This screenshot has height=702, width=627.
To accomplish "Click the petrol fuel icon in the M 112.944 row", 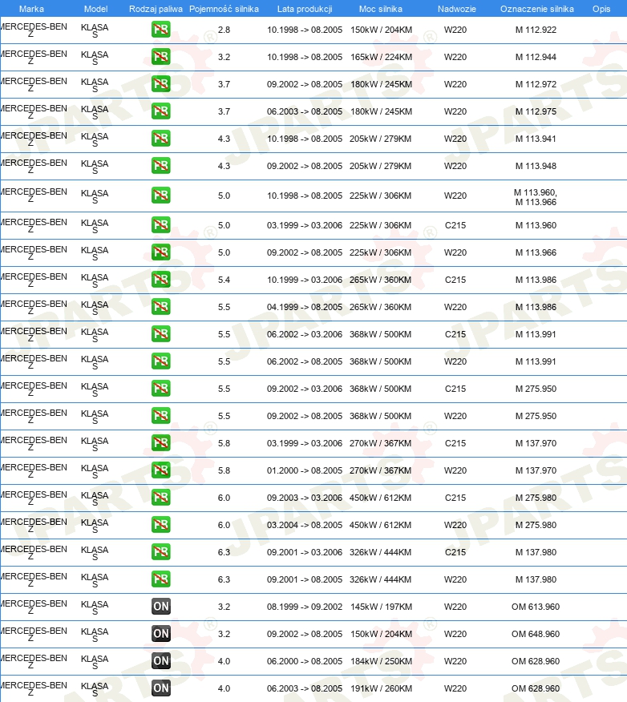I will pyautogui.click(x=161, y=57).
